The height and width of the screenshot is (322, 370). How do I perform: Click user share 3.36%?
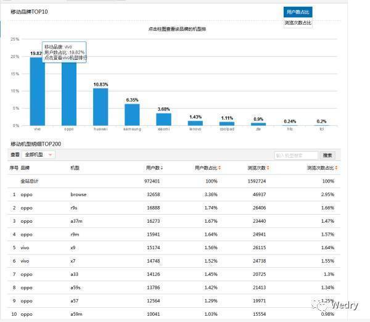click(x=211, y=194)
